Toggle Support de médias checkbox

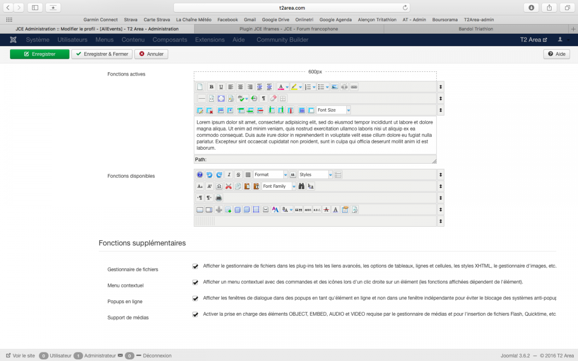click(x=195, y=314)
